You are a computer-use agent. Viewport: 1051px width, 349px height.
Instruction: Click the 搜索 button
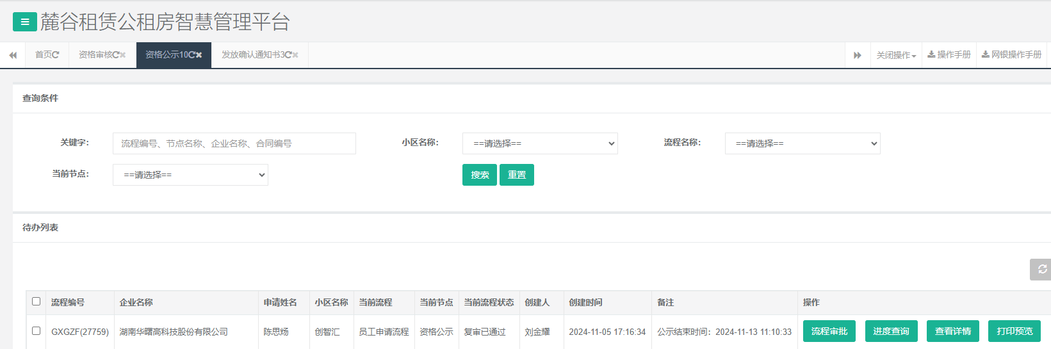[x=480, y=175]
